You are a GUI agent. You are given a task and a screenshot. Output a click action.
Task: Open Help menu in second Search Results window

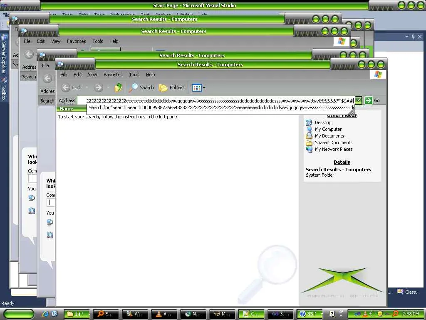point(114,41)
